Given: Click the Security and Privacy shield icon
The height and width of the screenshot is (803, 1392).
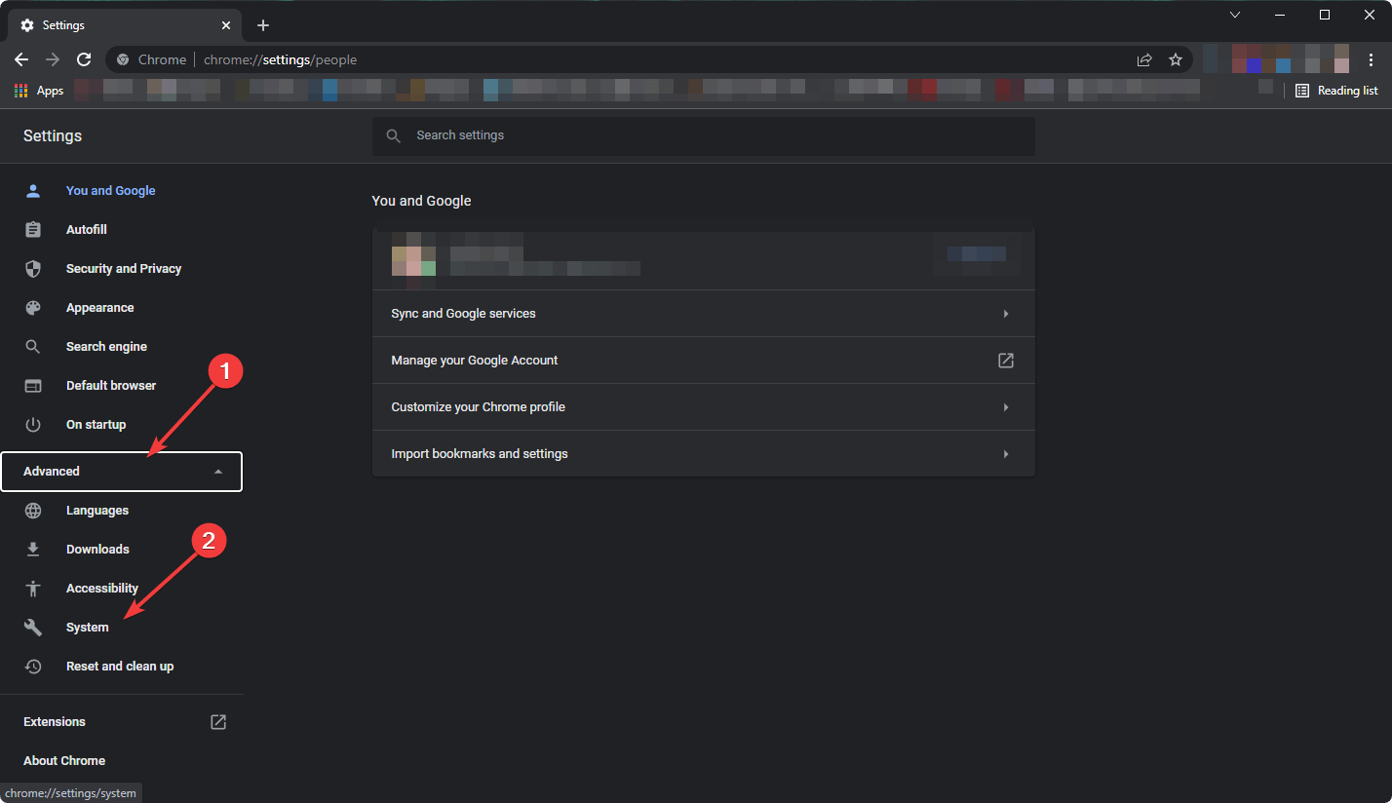Looking at the screenshot, I should (x=33, y=269).
